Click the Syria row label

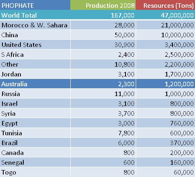pyautogui.click(x=8, y=114)
